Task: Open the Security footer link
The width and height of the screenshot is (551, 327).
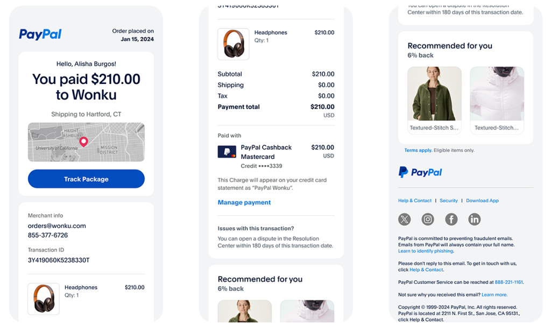Action: [449, 201]
